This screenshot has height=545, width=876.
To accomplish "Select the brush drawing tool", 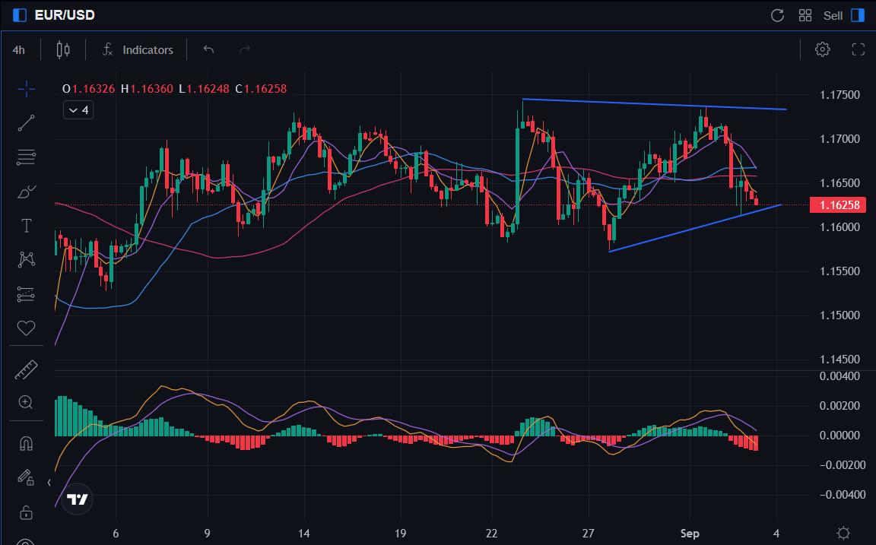I will [x=27, y=192].
